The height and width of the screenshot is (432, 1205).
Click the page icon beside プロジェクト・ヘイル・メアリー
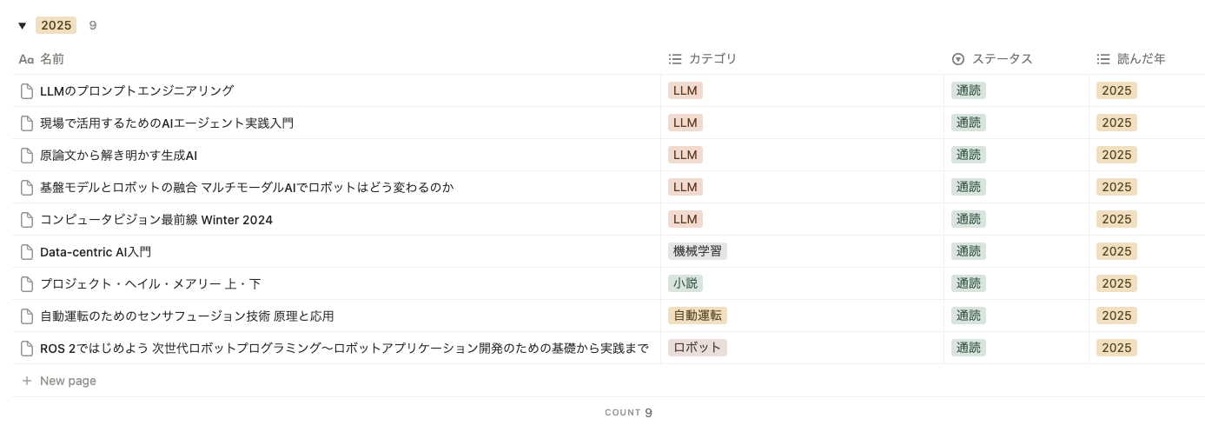click(27, 283)
